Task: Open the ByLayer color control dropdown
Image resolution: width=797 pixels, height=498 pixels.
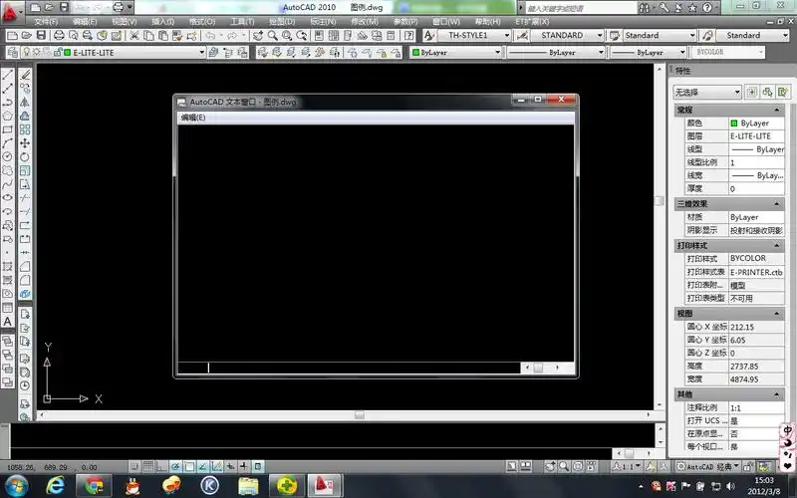Action: tap(497, 53)
